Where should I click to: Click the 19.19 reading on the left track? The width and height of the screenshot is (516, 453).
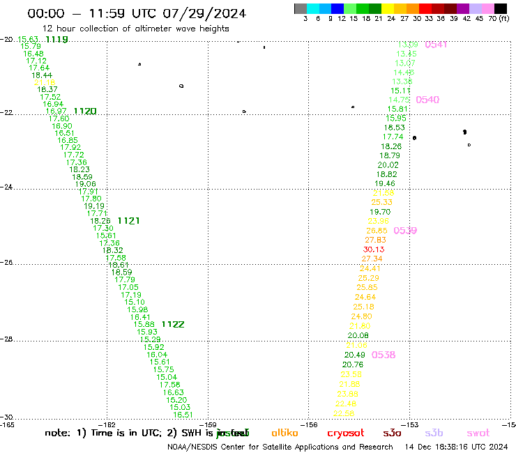[x=94, y=206]
